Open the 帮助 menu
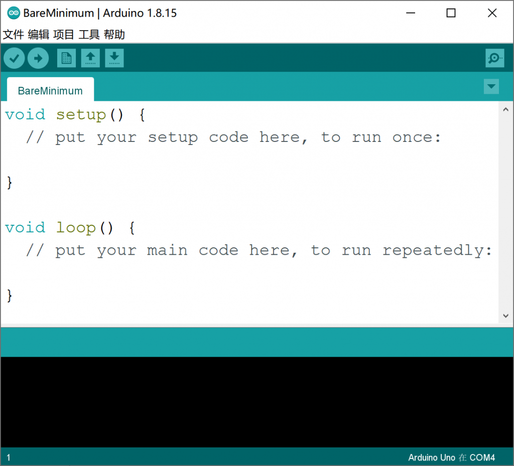The image size is (514, 466). pyautogui.click(x=114, y=35)
